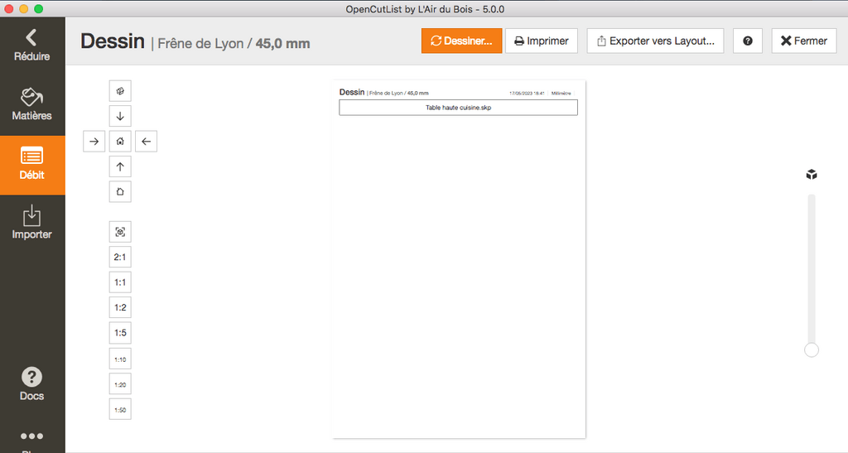Open the three-dots more menu
This screenshot has height=453, width=848.
pyautogui.click(x=31, y=436)
